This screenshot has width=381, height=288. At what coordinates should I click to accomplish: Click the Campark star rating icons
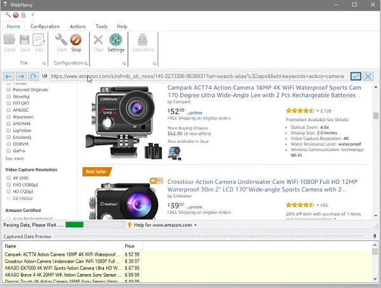click(300, 111)
